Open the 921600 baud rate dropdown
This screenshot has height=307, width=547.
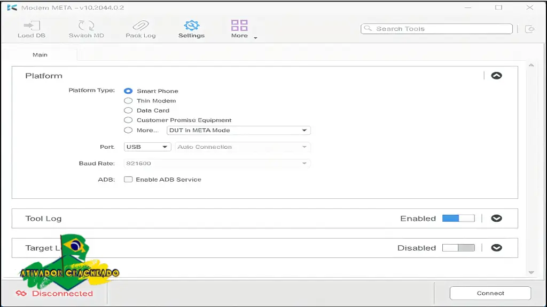pos(217,163)
